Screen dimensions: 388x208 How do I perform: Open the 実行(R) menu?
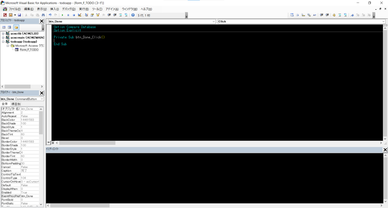pyautogui.click(x=84, y=9)
